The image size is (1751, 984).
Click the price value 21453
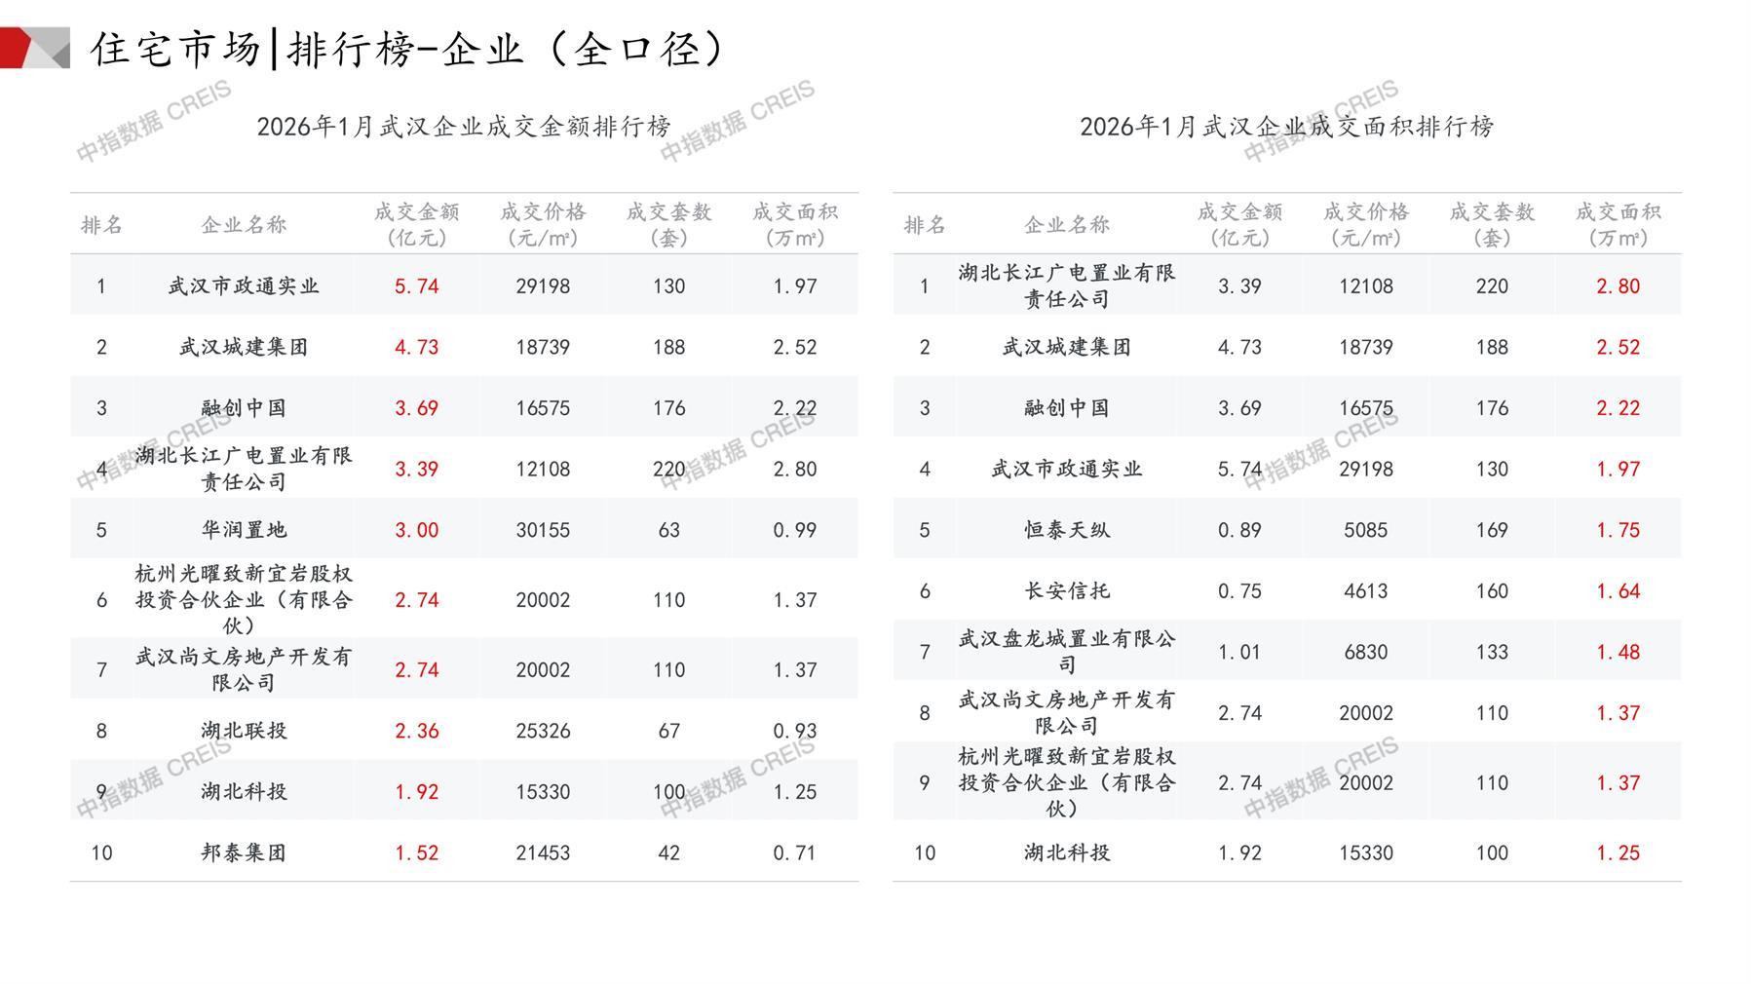(x=543, y=852)
